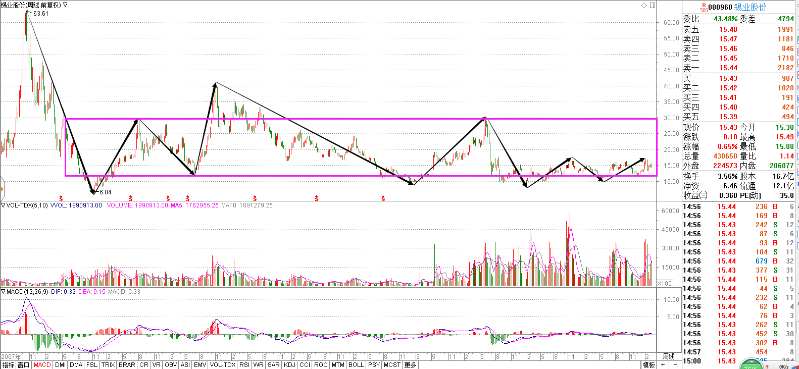Choose the BRAR indicator tab

point(127,365)
